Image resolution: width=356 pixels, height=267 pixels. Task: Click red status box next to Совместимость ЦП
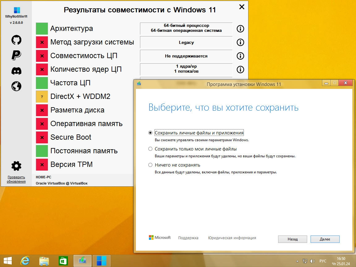point(42,56)
